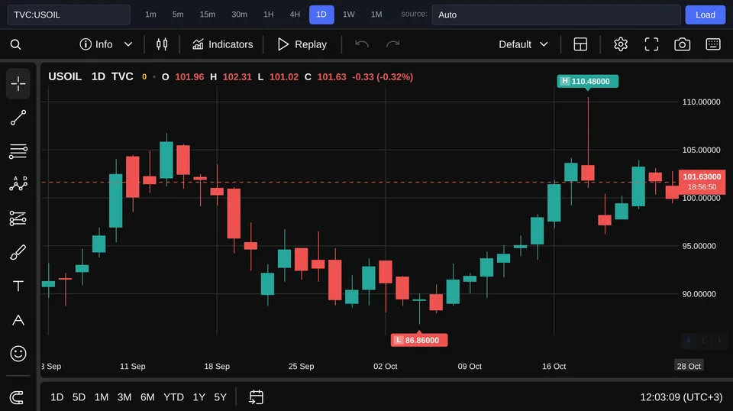Change the candlestick chart style
This screenshot has width=733, height=411.
click(x=162, y=44)
